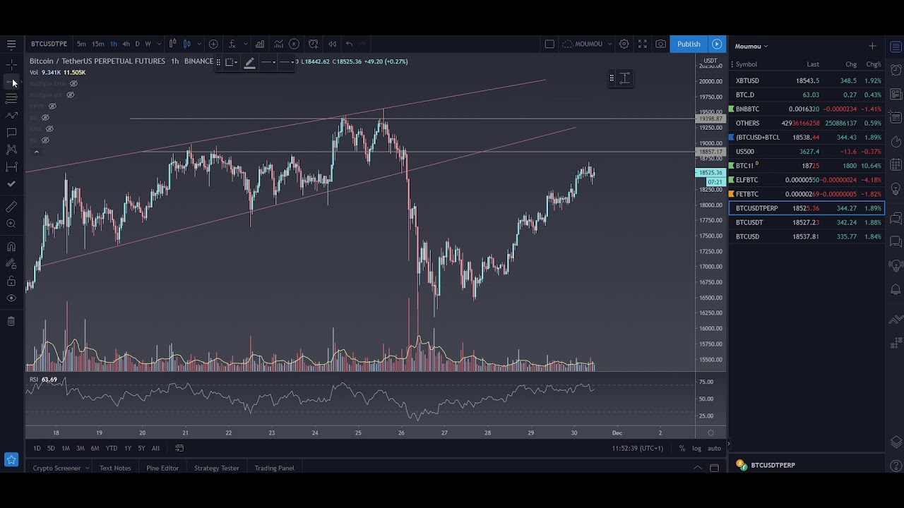This screenshot has height=508, width=904.
Task: Open the Alert creation icon in toolbar
Action: pos(313,44)
